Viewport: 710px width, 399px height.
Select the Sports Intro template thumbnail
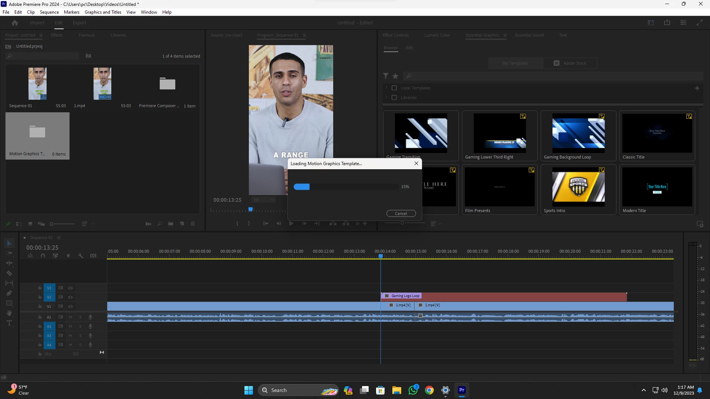[x=578, y=187]
